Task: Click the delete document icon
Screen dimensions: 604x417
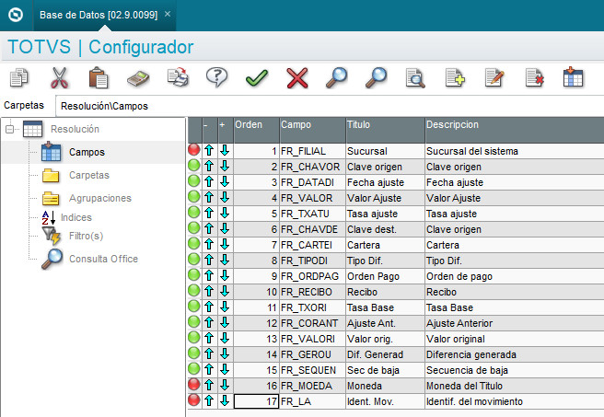Action: coord(534,77)
